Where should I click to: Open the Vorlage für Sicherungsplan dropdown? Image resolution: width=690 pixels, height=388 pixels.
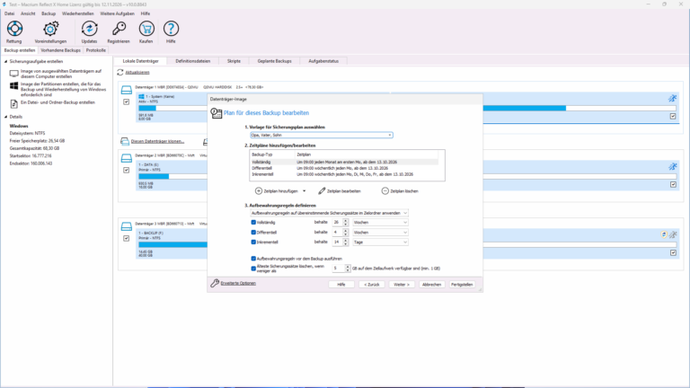[x=322, y=135]
